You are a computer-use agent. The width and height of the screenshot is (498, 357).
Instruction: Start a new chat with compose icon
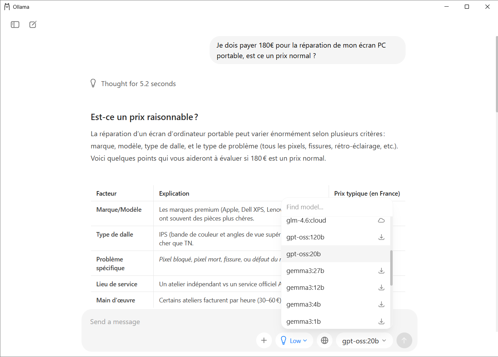coord(33,24)
